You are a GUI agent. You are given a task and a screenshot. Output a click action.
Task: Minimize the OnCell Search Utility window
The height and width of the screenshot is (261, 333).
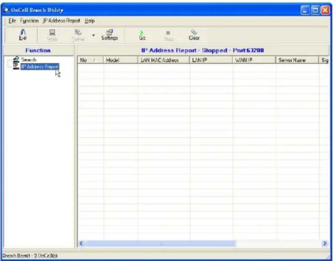coord(305,10)
